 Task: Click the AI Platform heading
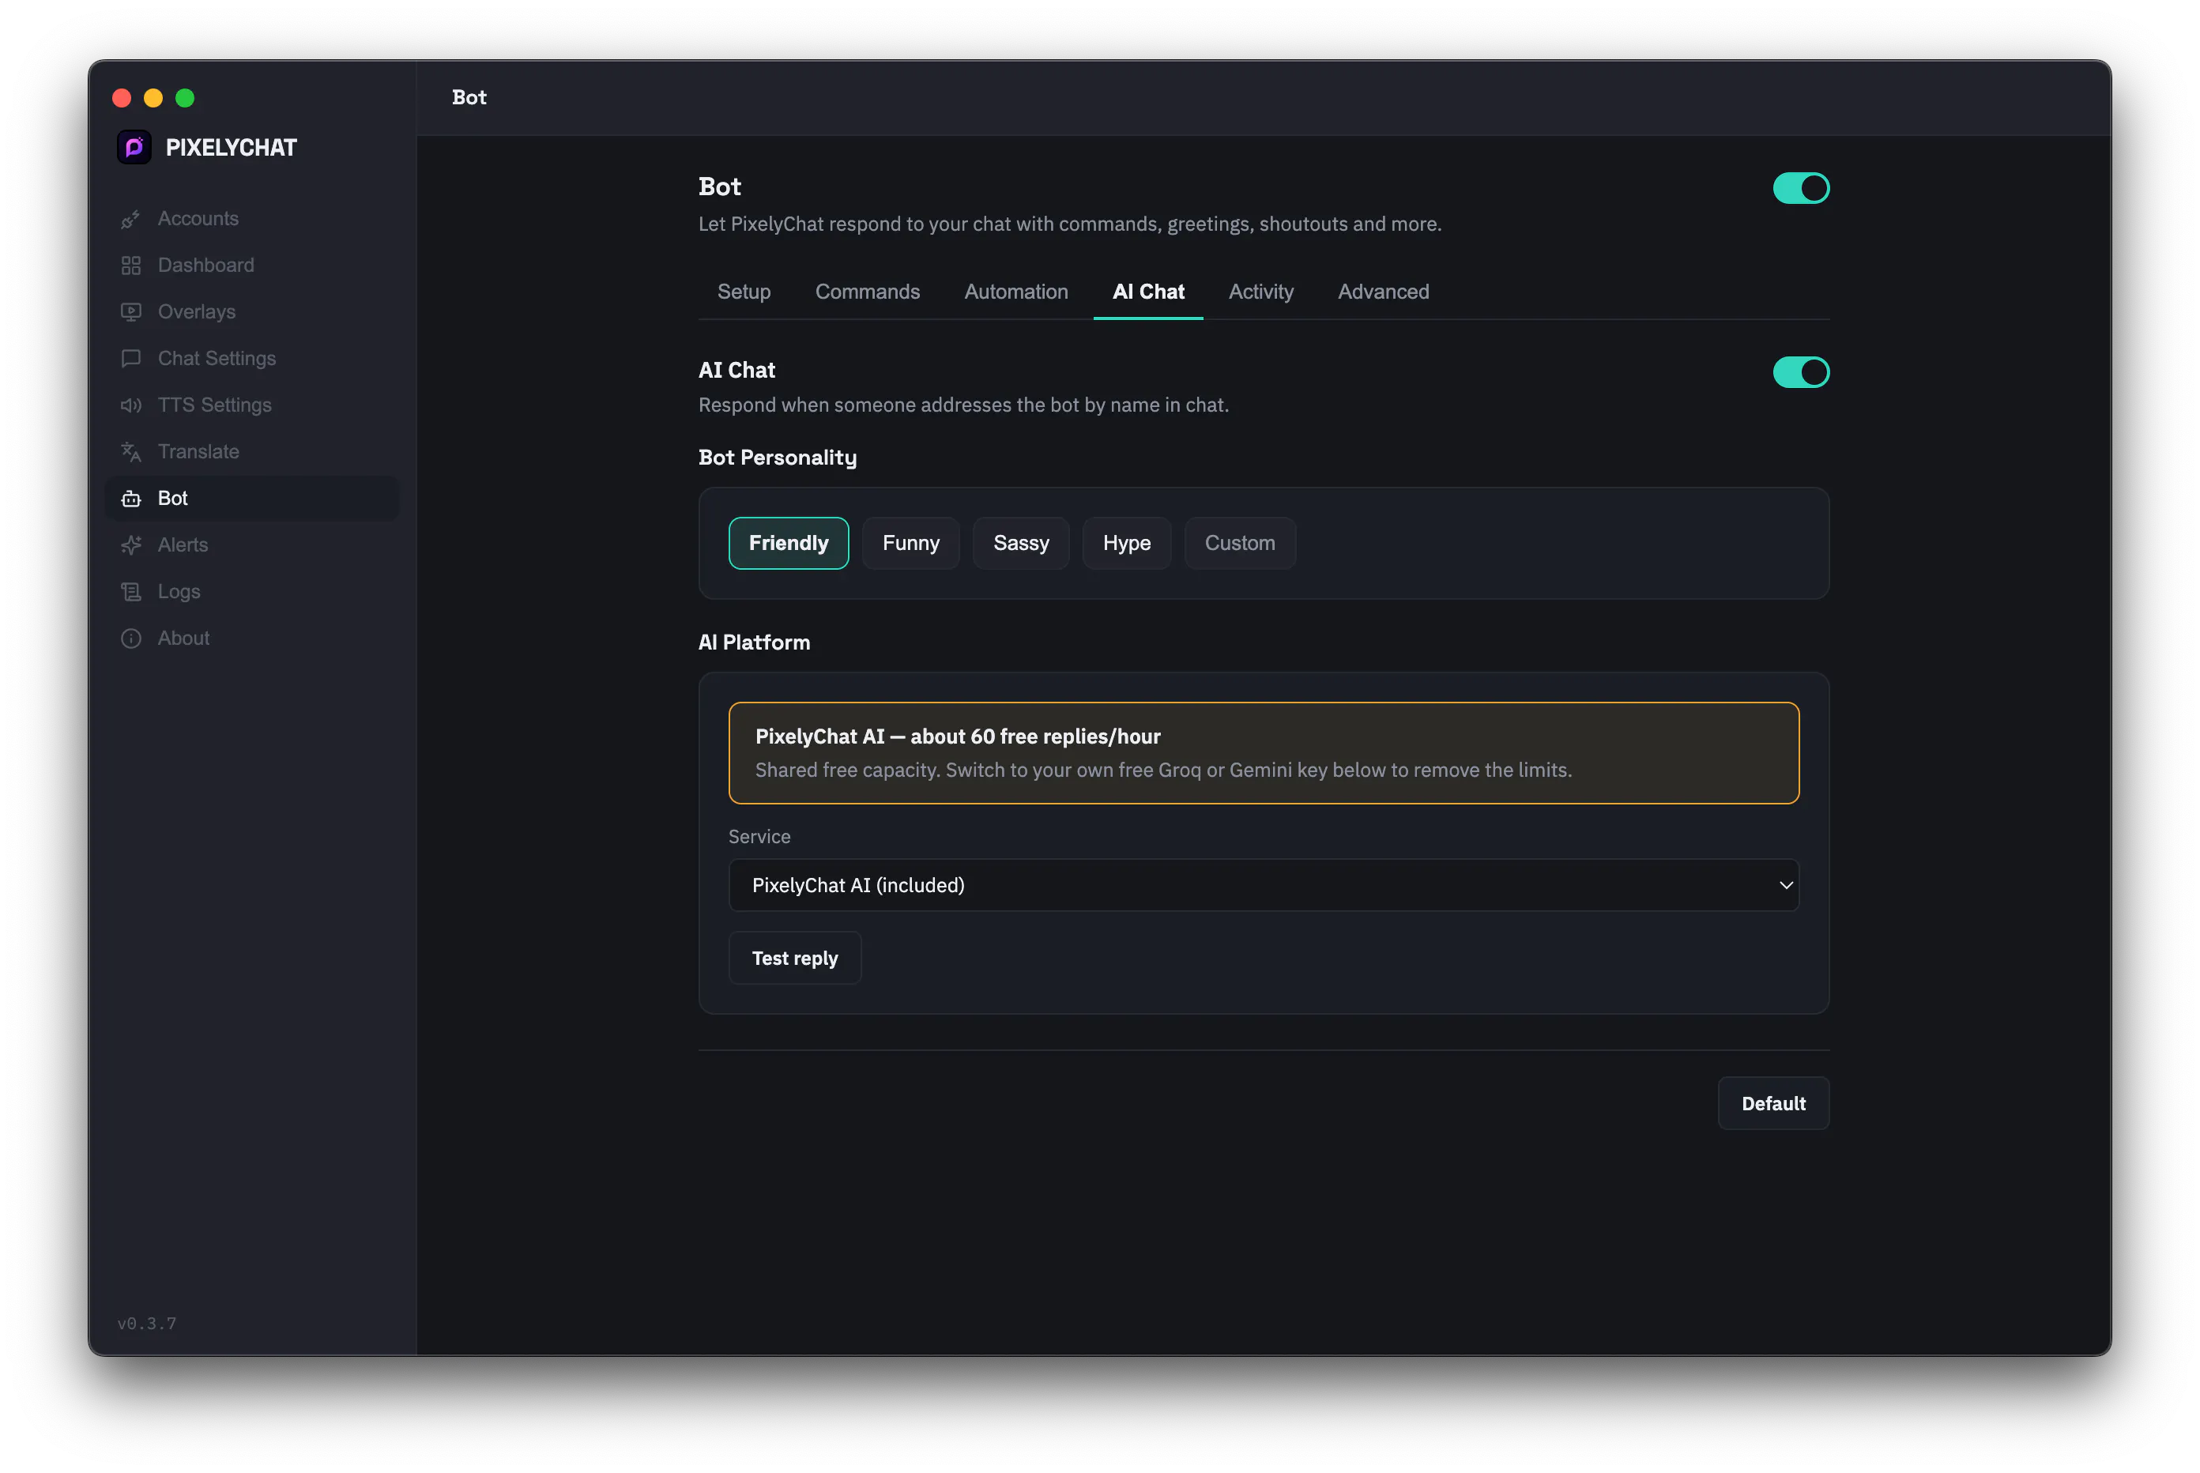(753, 642)
